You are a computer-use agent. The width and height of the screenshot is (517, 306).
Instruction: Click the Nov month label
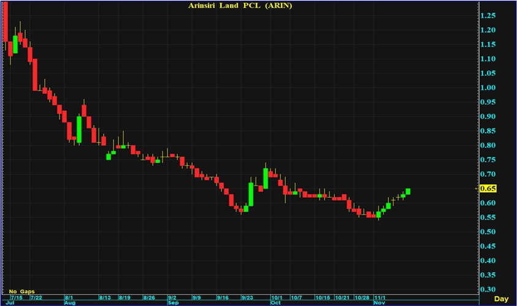click(380, 303)
